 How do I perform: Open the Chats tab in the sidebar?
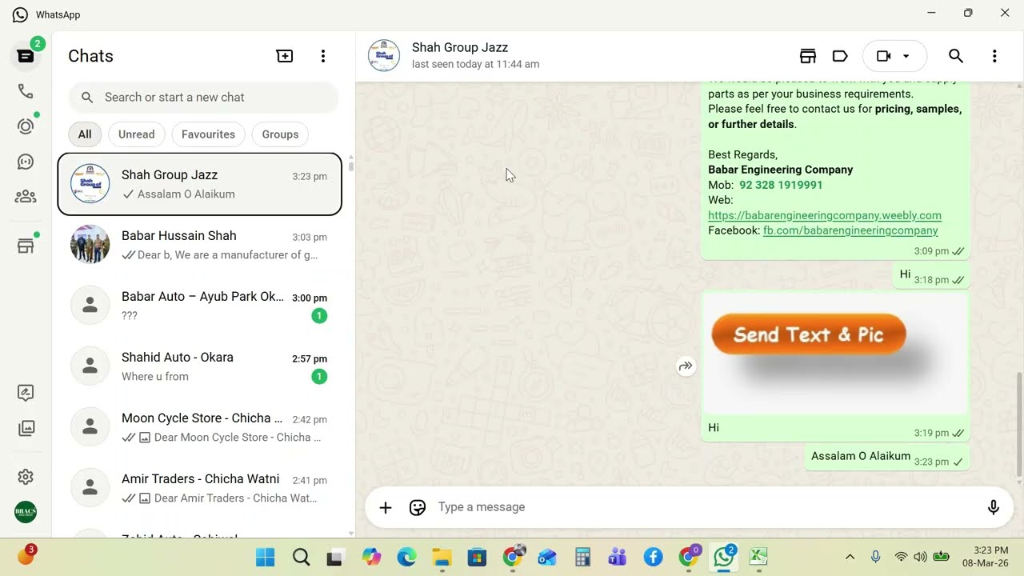[26, 56]
